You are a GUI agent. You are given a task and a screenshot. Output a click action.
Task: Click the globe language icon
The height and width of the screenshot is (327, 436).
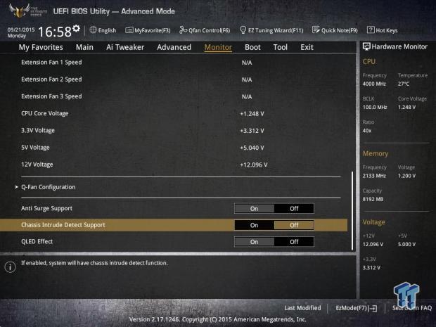93,30
